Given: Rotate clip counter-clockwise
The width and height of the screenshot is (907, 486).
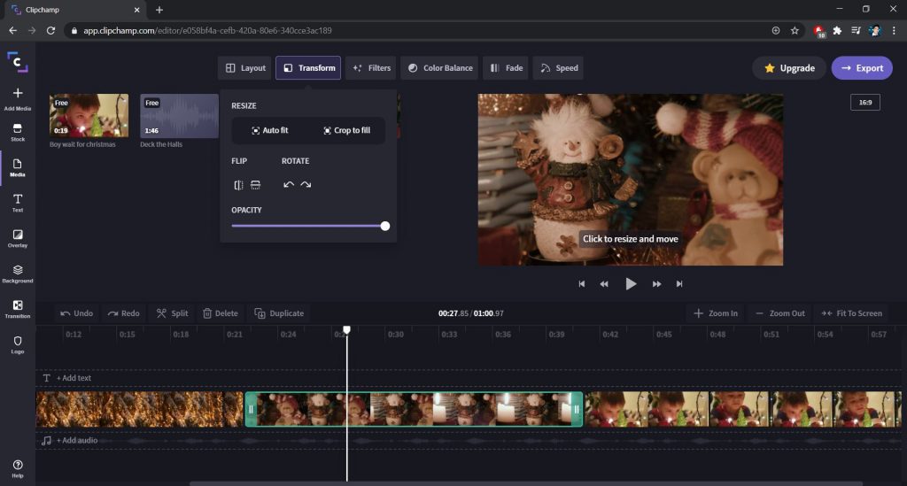Looking at the screenshot, I should pyautogui.click(x=289, y=185).
